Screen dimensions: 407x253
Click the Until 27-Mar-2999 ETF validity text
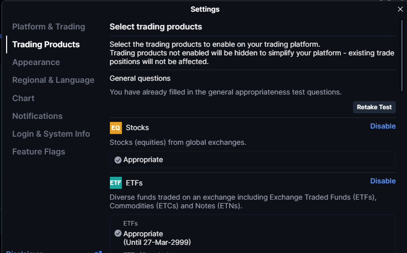157,243
